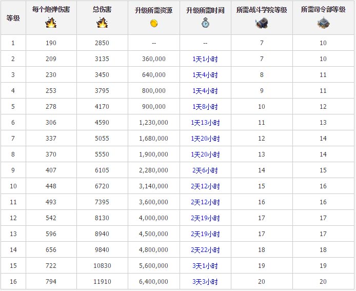Click the 3天1小时 link in level 15 row
This screenshot has width=356, height=291.
point(205,266)
